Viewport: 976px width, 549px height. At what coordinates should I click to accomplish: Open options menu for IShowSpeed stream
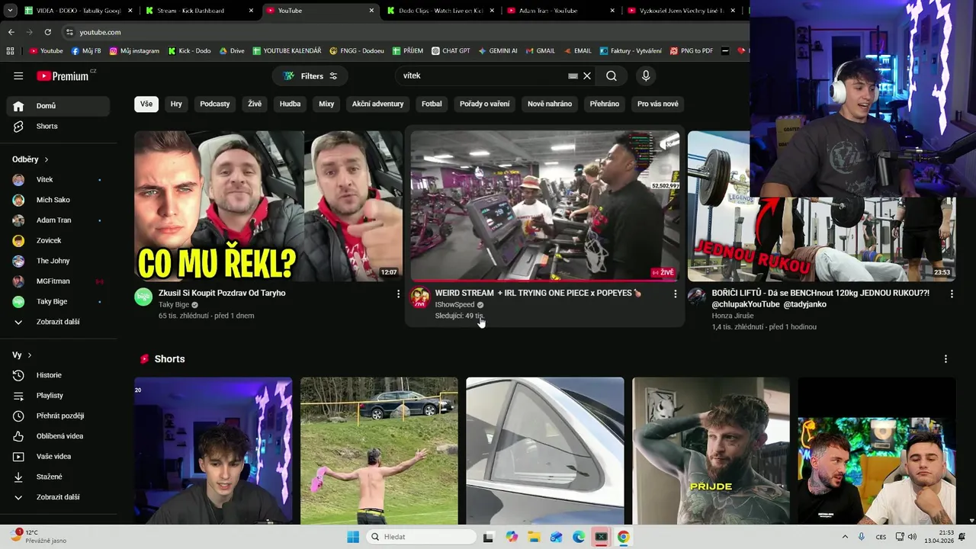pyautogui.click(x=675, y=294)
